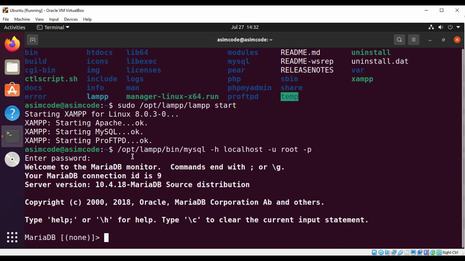Open Firefox from the Ubuntu dock

(x=12, y=44)
